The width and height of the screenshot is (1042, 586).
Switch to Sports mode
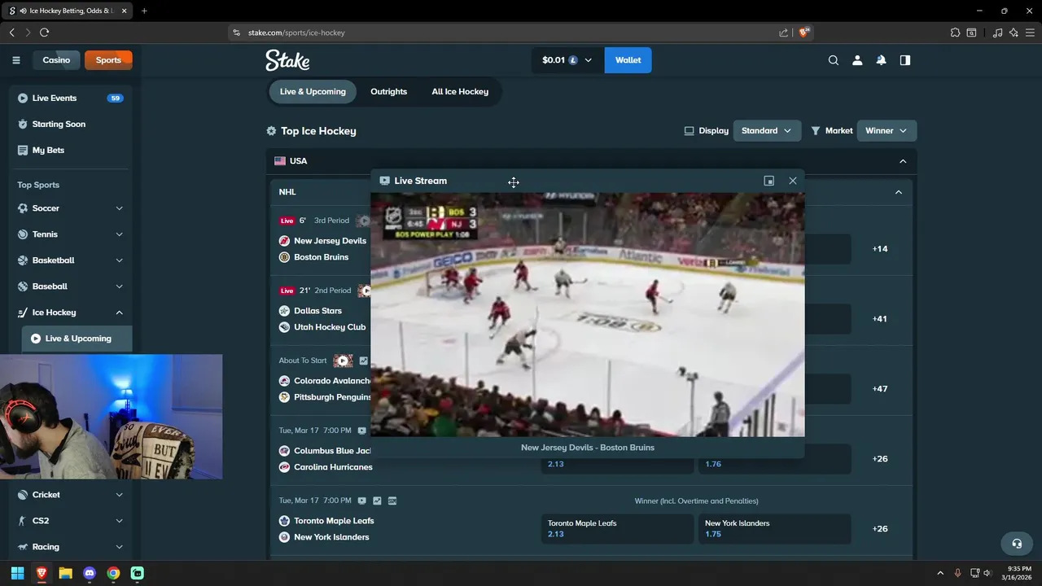[108, 60]
